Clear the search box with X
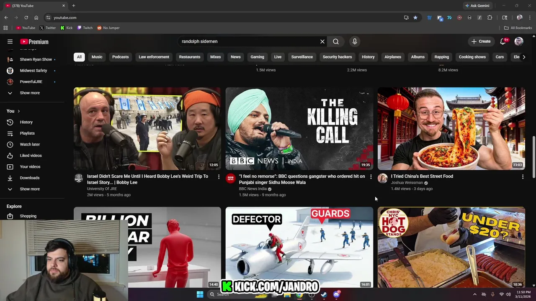536x301 pixels. 322,41
